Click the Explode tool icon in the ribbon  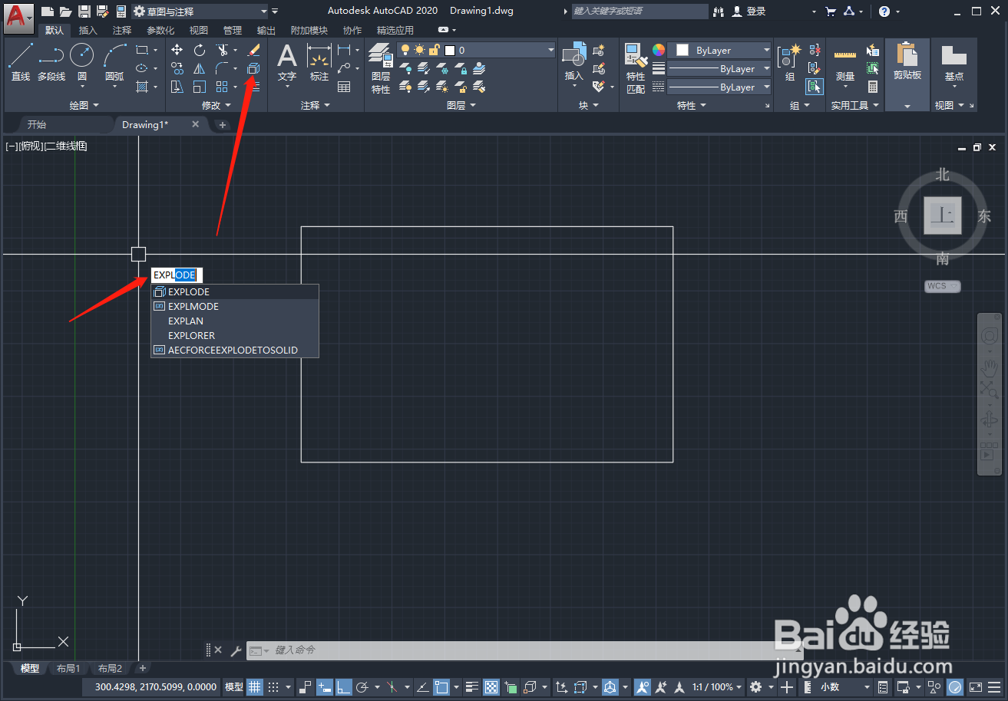coord(253,68)
